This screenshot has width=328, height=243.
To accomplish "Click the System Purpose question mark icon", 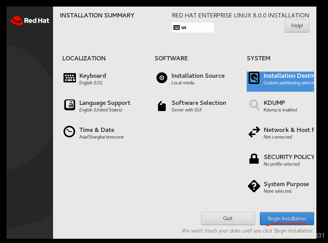I will 254,186.
